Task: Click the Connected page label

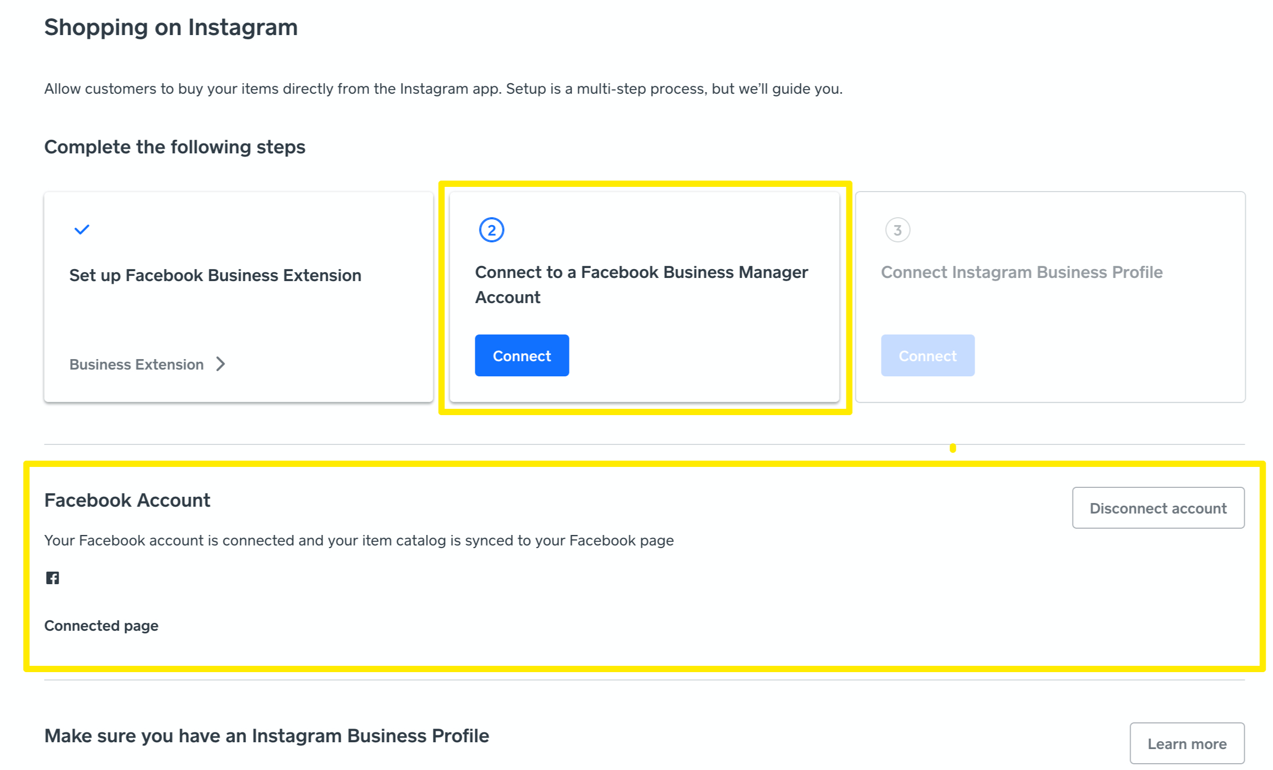Action: click(101, 626)
